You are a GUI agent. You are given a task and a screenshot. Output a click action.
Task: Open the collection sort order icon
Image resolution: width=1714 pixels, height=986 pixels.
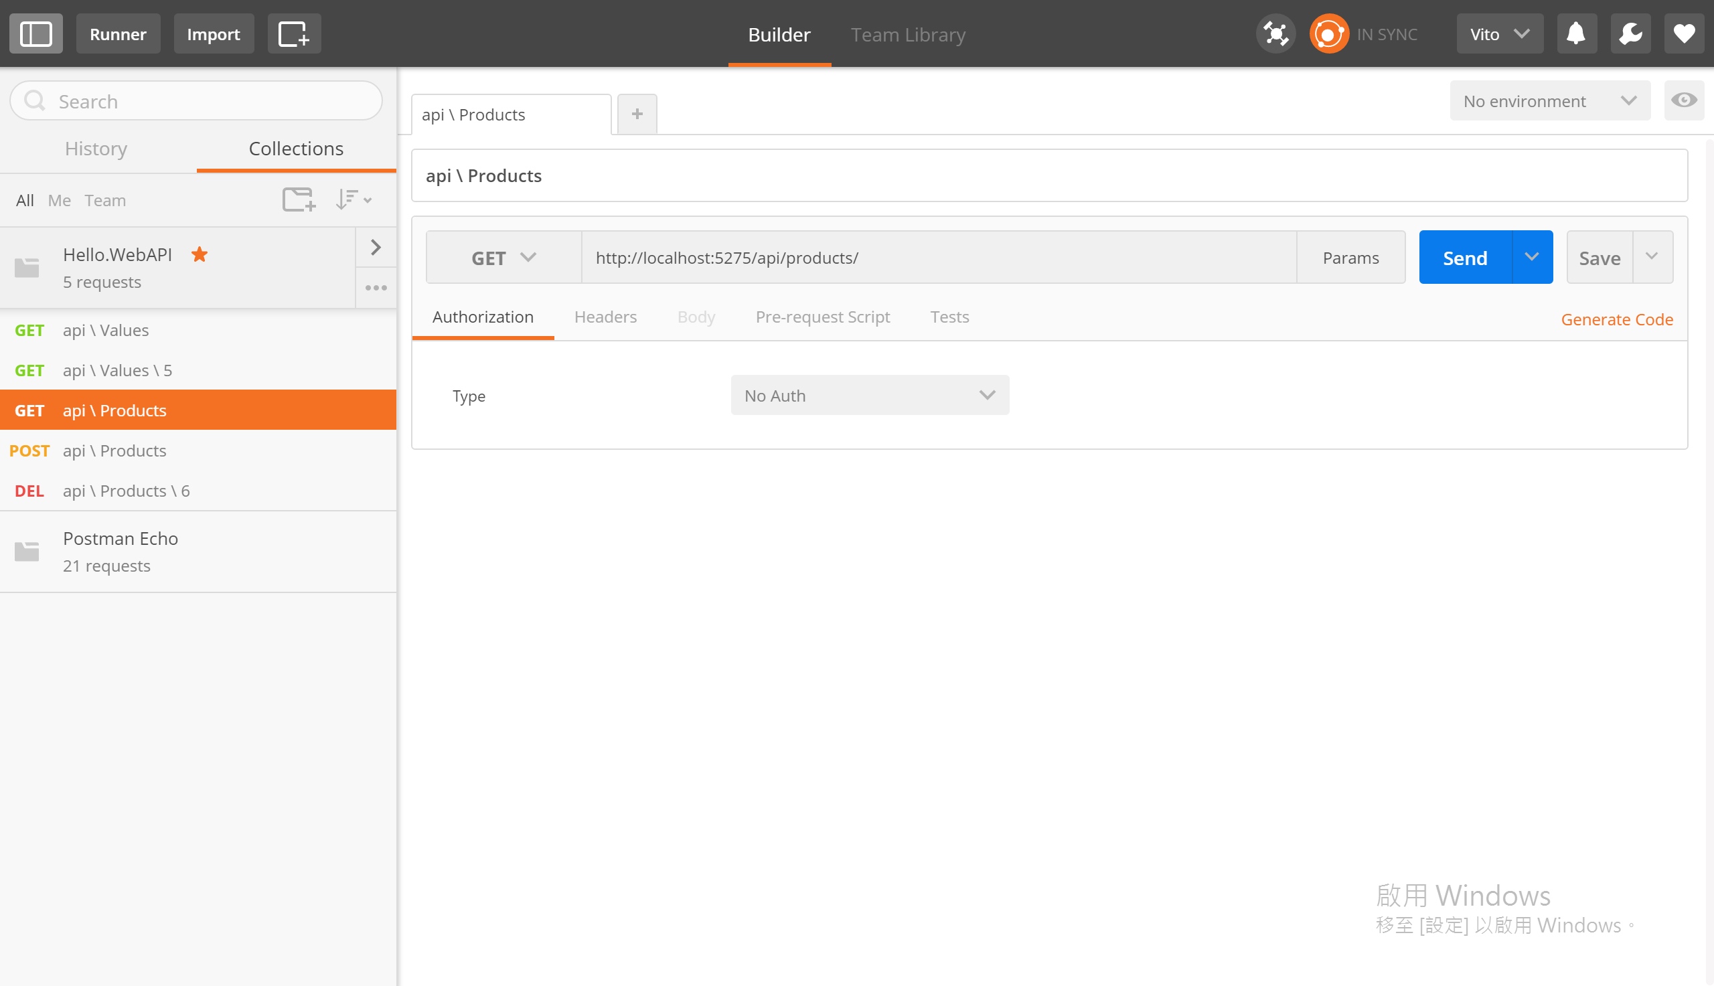(353, 199)
